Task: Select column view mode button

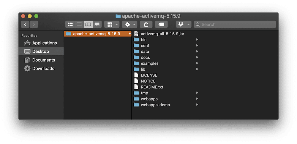Action: pos(88,24)
